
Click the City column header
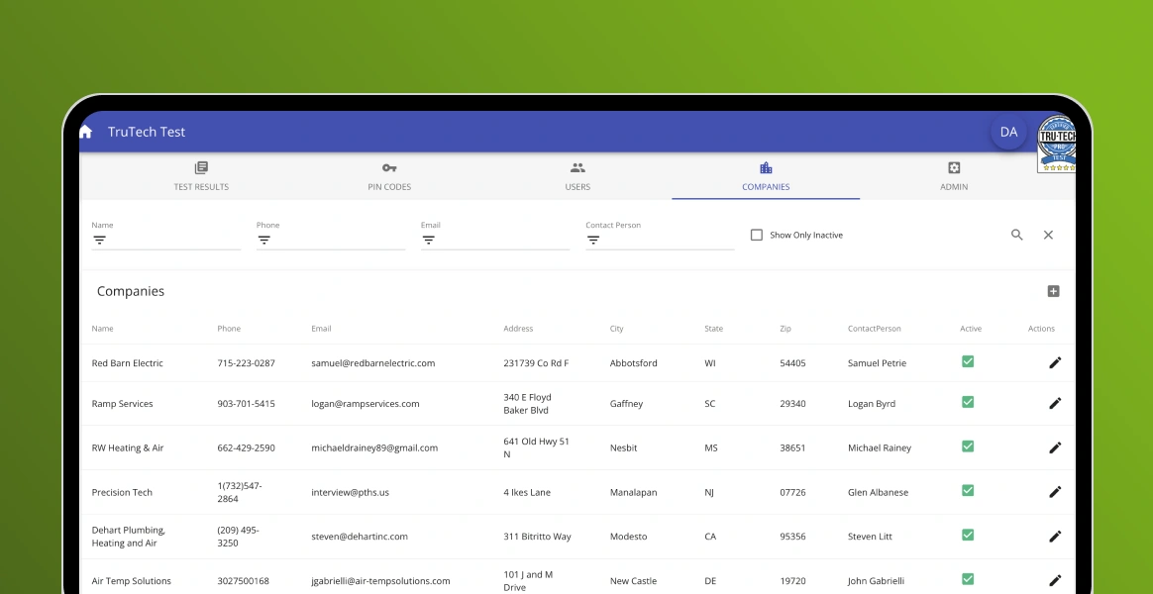617,329
